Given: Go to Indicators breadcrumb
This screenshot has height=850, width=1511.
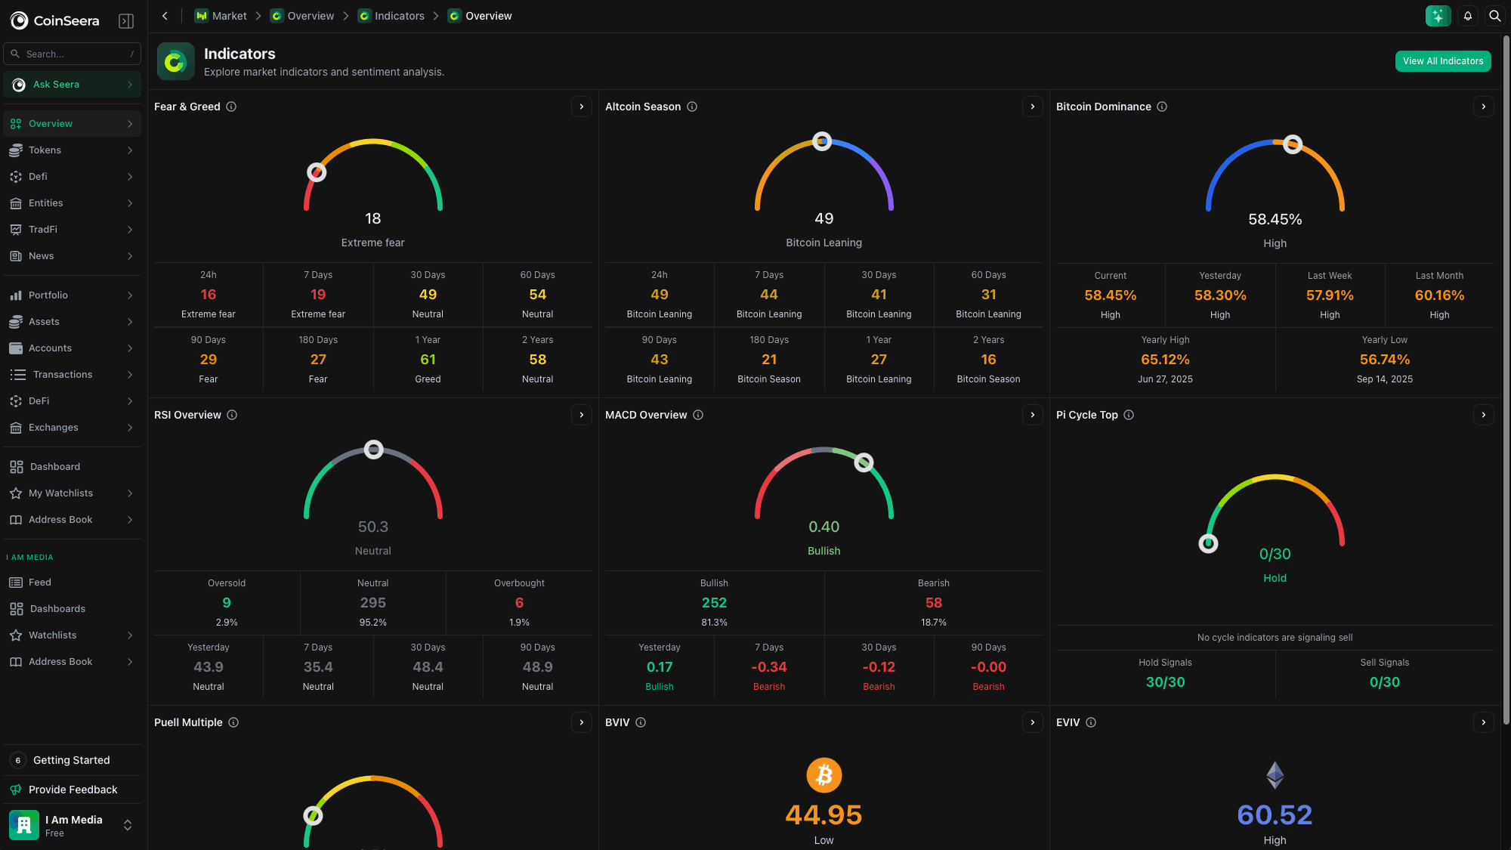Looking at the screenshot, I should [x=391, y=16].
